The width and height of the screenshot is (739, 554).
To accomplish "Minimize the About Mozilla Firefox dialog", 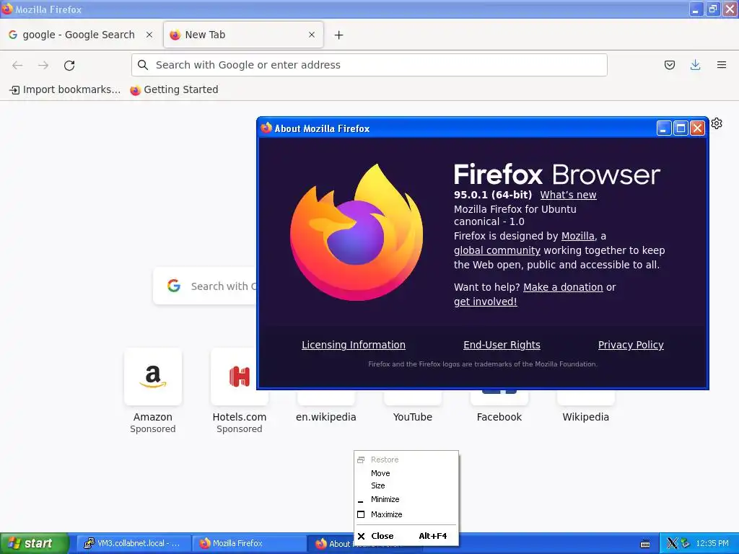I will (x=664, y=128).
